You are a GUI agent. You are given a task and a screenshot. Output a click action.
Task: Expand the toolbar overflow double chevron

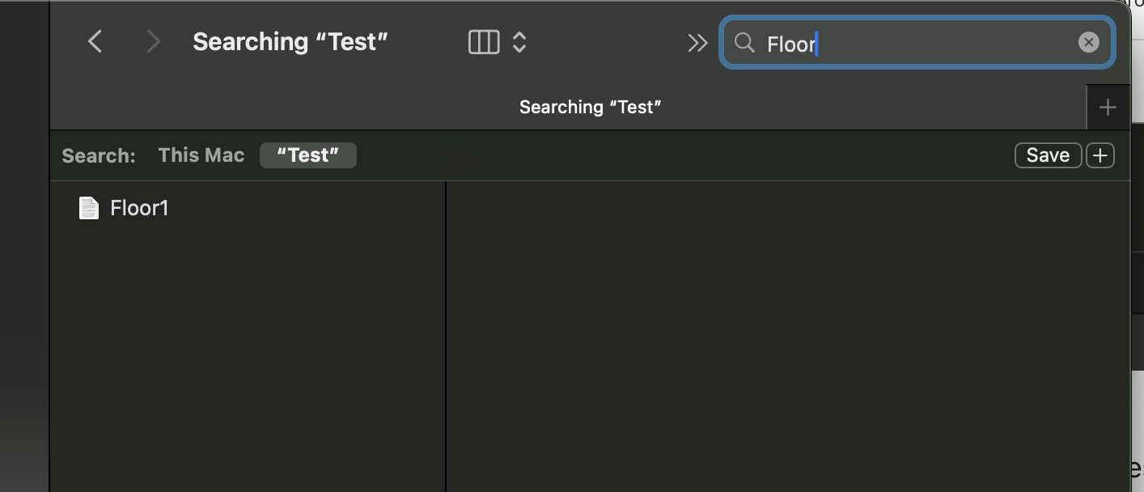pos(697,43)
